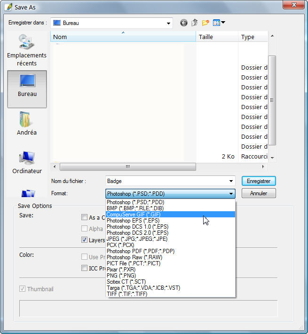Click the horizontal scroll right arrow

point(263,167)
